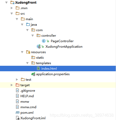This screenshot has height=120, width=116.
Task: Collapse the com package arrow
Action: click(27, 30)
